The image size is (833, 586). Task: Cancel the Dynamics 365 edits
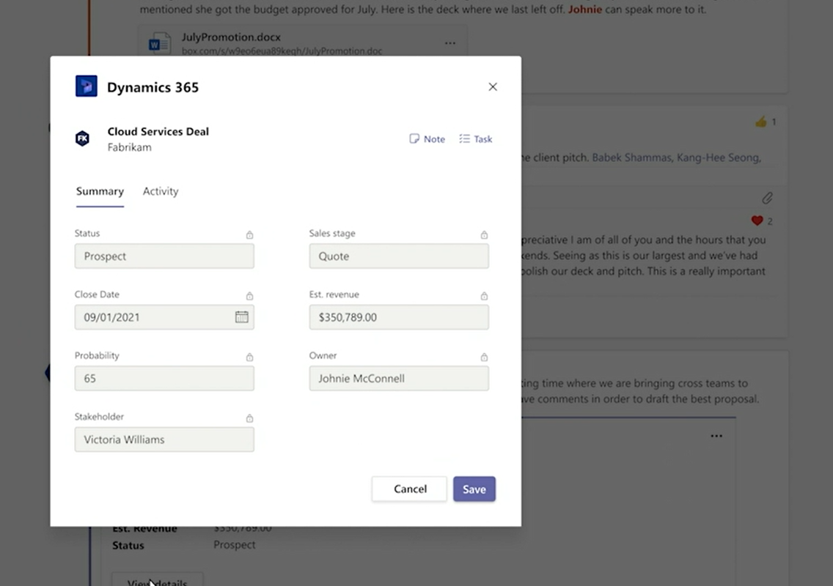coord(409,489)
